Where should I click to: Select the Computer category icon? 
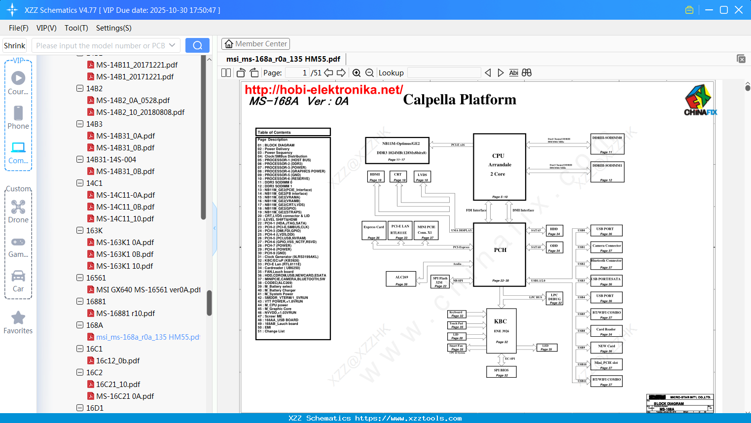click(x=18, y=147)
